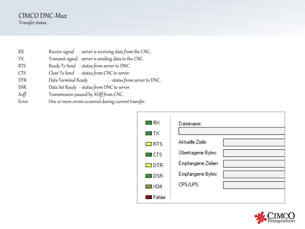The width and height of the screenshot is (305, 229).
Task: Click the green TX status indicator
Action: [149, 133]
